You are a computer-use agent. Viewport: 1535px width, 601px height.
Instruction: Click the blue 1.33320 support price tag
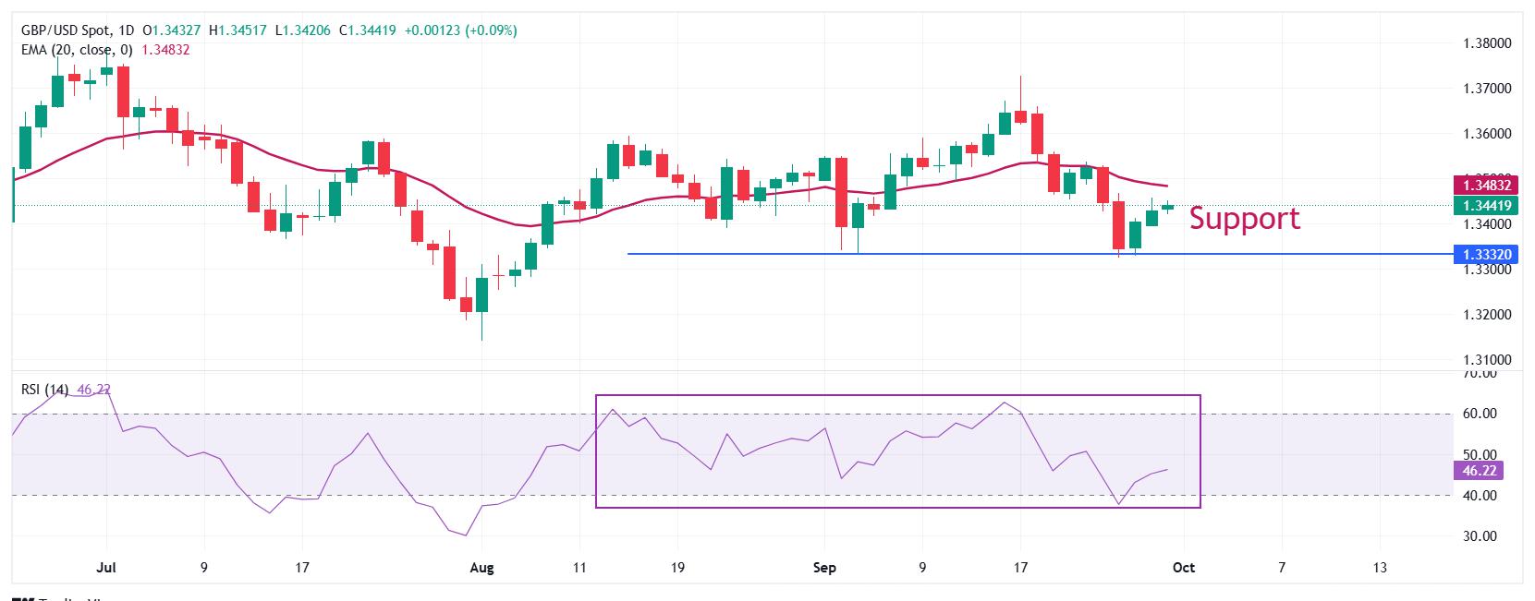(1485, 254)
